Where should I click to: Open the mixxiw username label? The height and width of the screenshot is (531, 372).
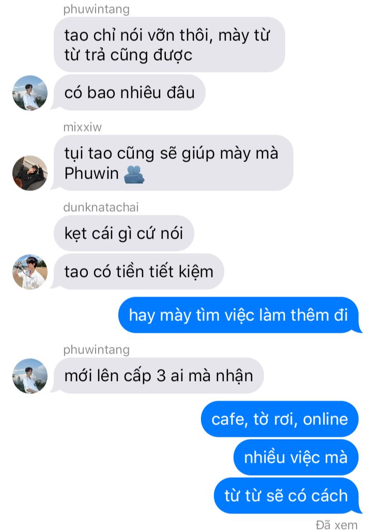83,127
